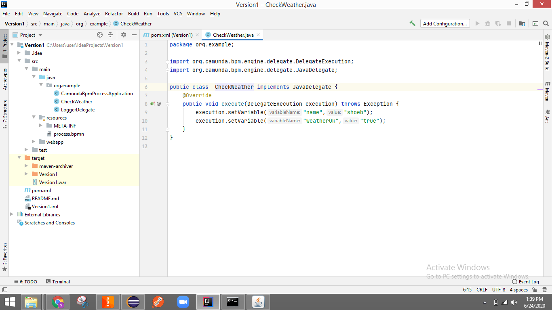Open the TODO tool window
This screenshot has width=552, height=310.
(x=25, y=282)
